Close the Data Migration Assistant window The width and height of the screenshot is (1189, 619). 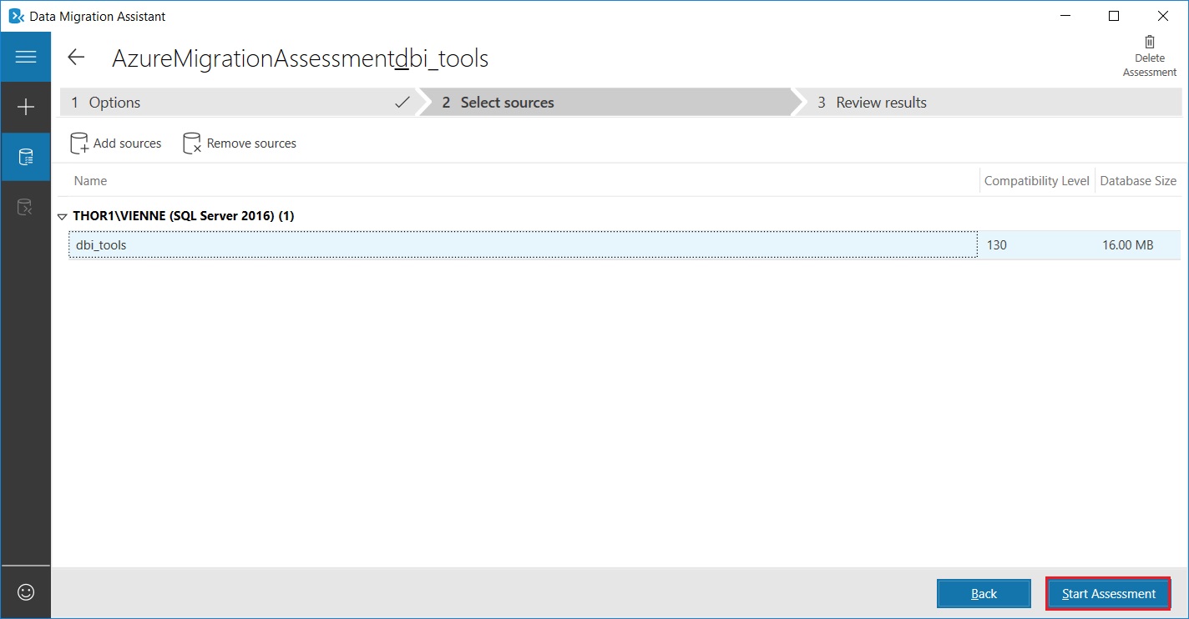pyautogui.click(x=1163, y=16)
